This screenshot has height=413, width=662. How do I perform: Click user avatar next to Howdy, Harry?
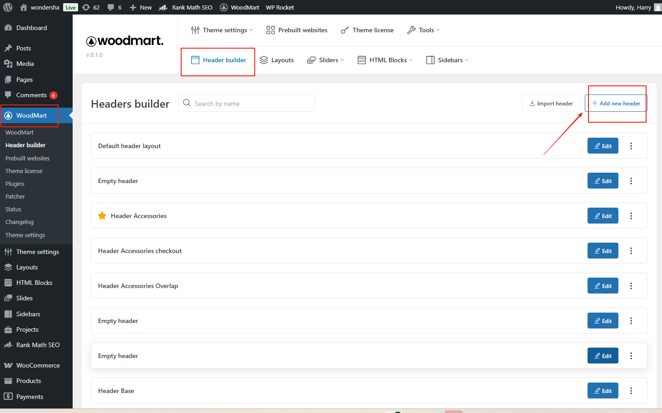click(657, 7)
